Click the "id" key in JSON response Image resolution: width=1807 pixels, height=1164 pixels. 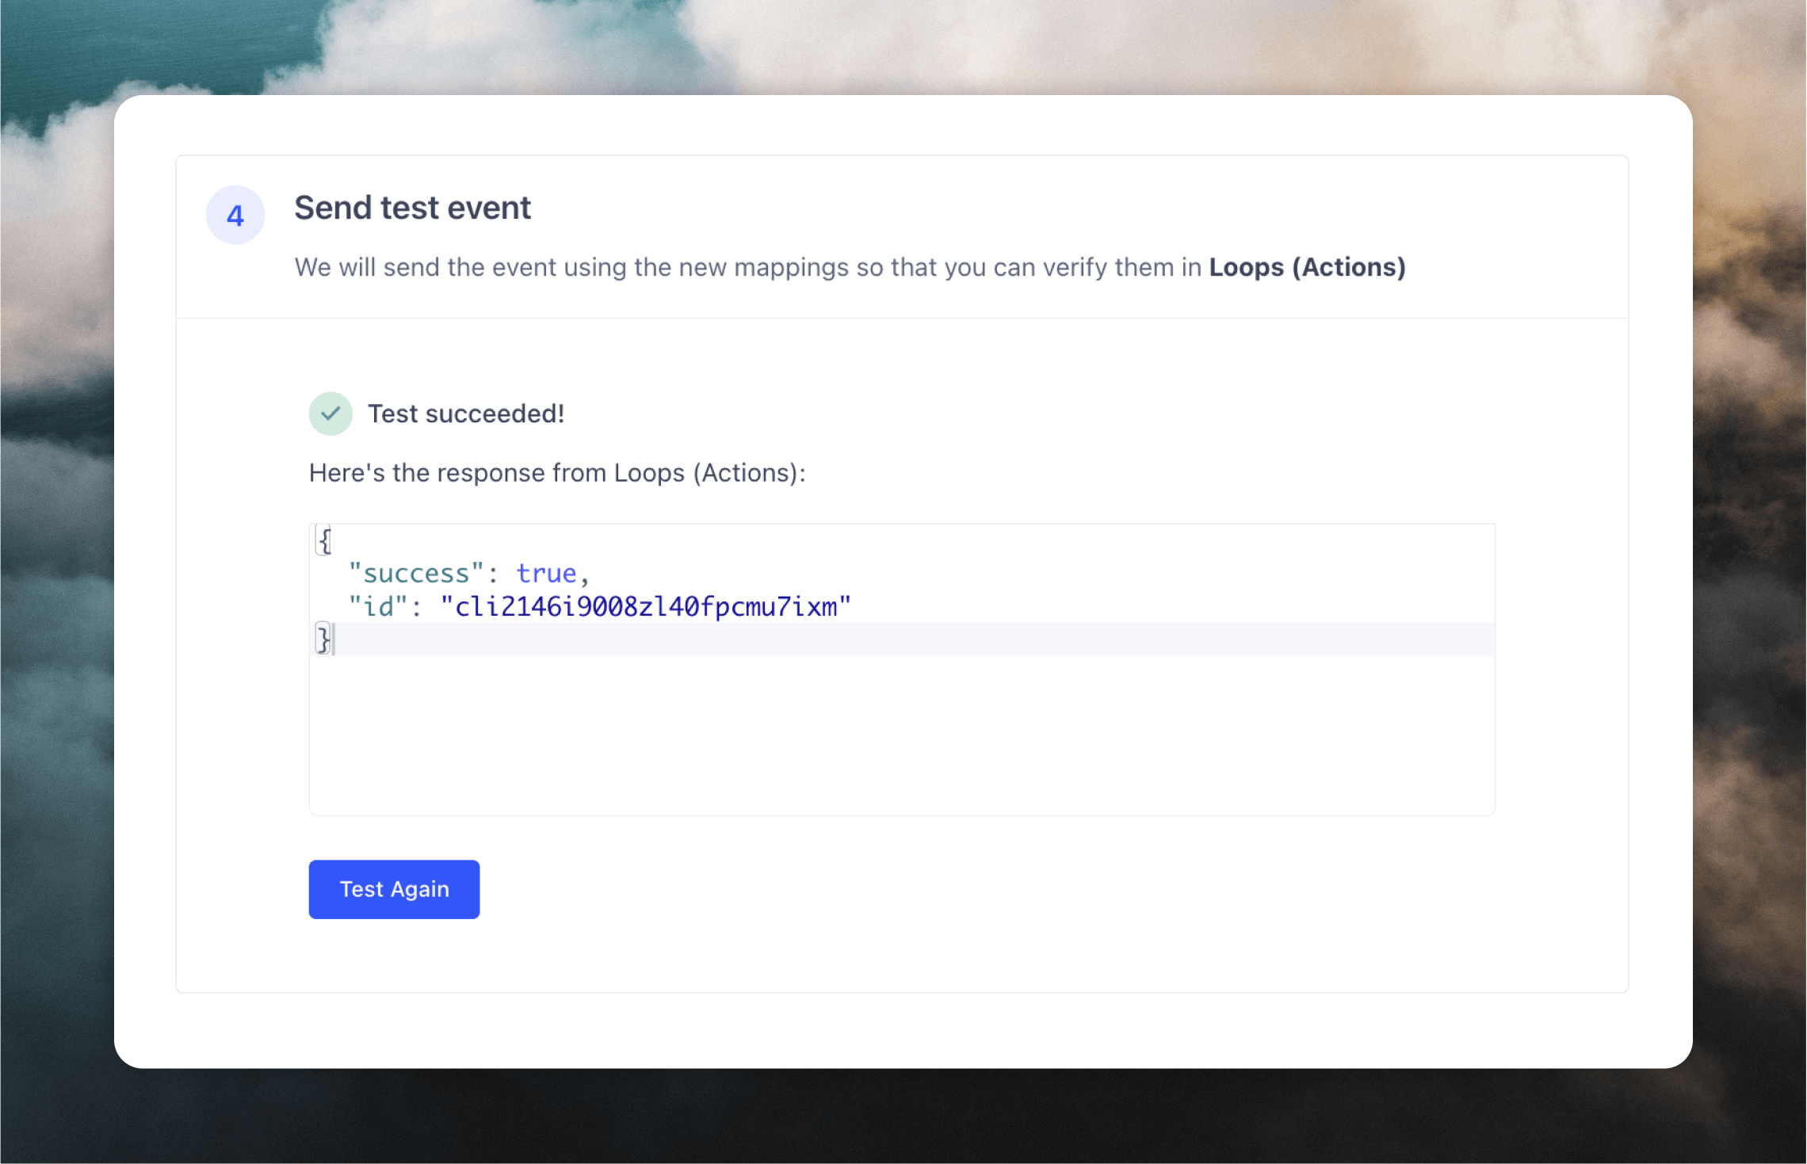(x=378, y=607)
